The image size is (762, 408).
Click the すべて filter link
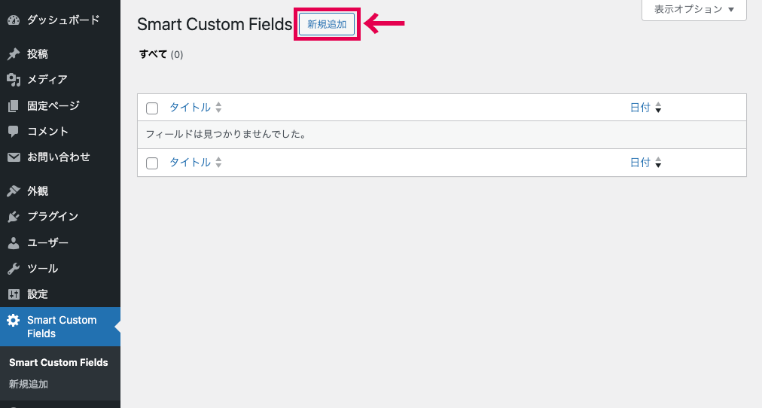153,54
